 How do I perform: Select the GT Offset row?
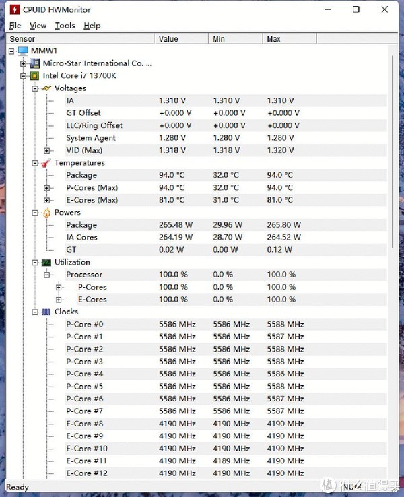click(226, 113)
